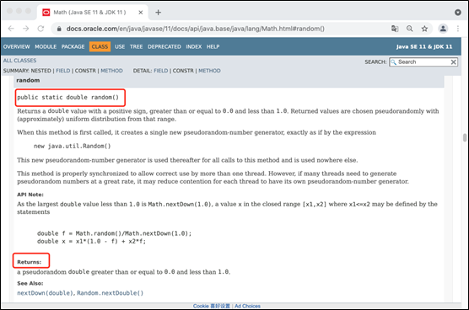Click the round dark icon at the tab strip's right end
This screenshot has width=469, height=310.
[x=458, y=13]
